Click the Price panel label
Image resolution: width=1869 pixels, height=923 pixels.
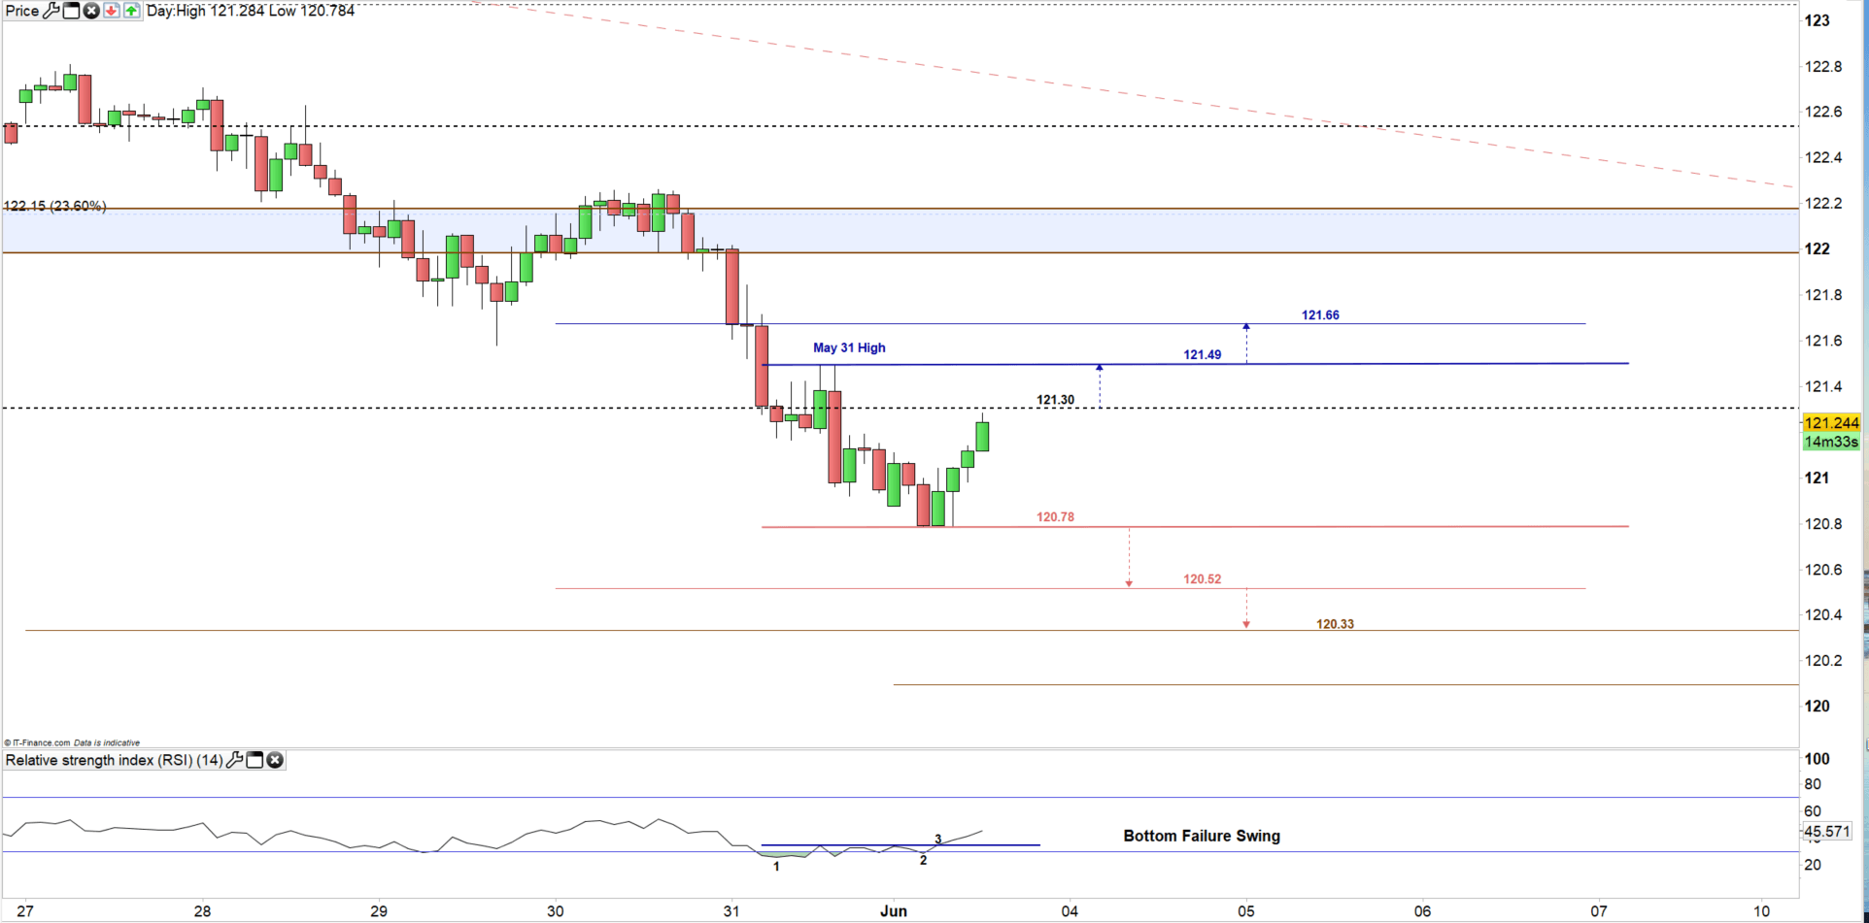click(x=22, y=11)
